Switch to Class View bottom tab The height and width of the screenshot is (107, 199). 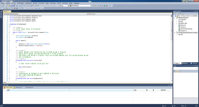185,63
